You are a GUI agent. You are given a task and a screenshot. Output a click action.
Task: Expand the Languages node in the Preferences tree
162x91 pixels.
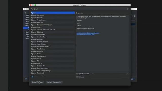pos(25,34)
